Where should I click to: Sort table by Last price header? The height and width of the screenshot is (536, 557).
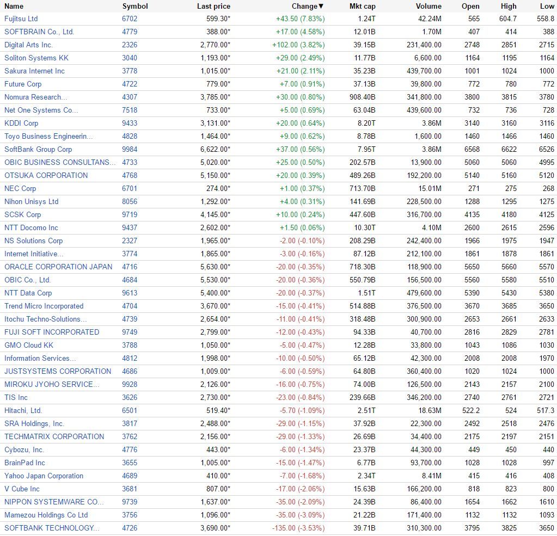coord(213,6)
